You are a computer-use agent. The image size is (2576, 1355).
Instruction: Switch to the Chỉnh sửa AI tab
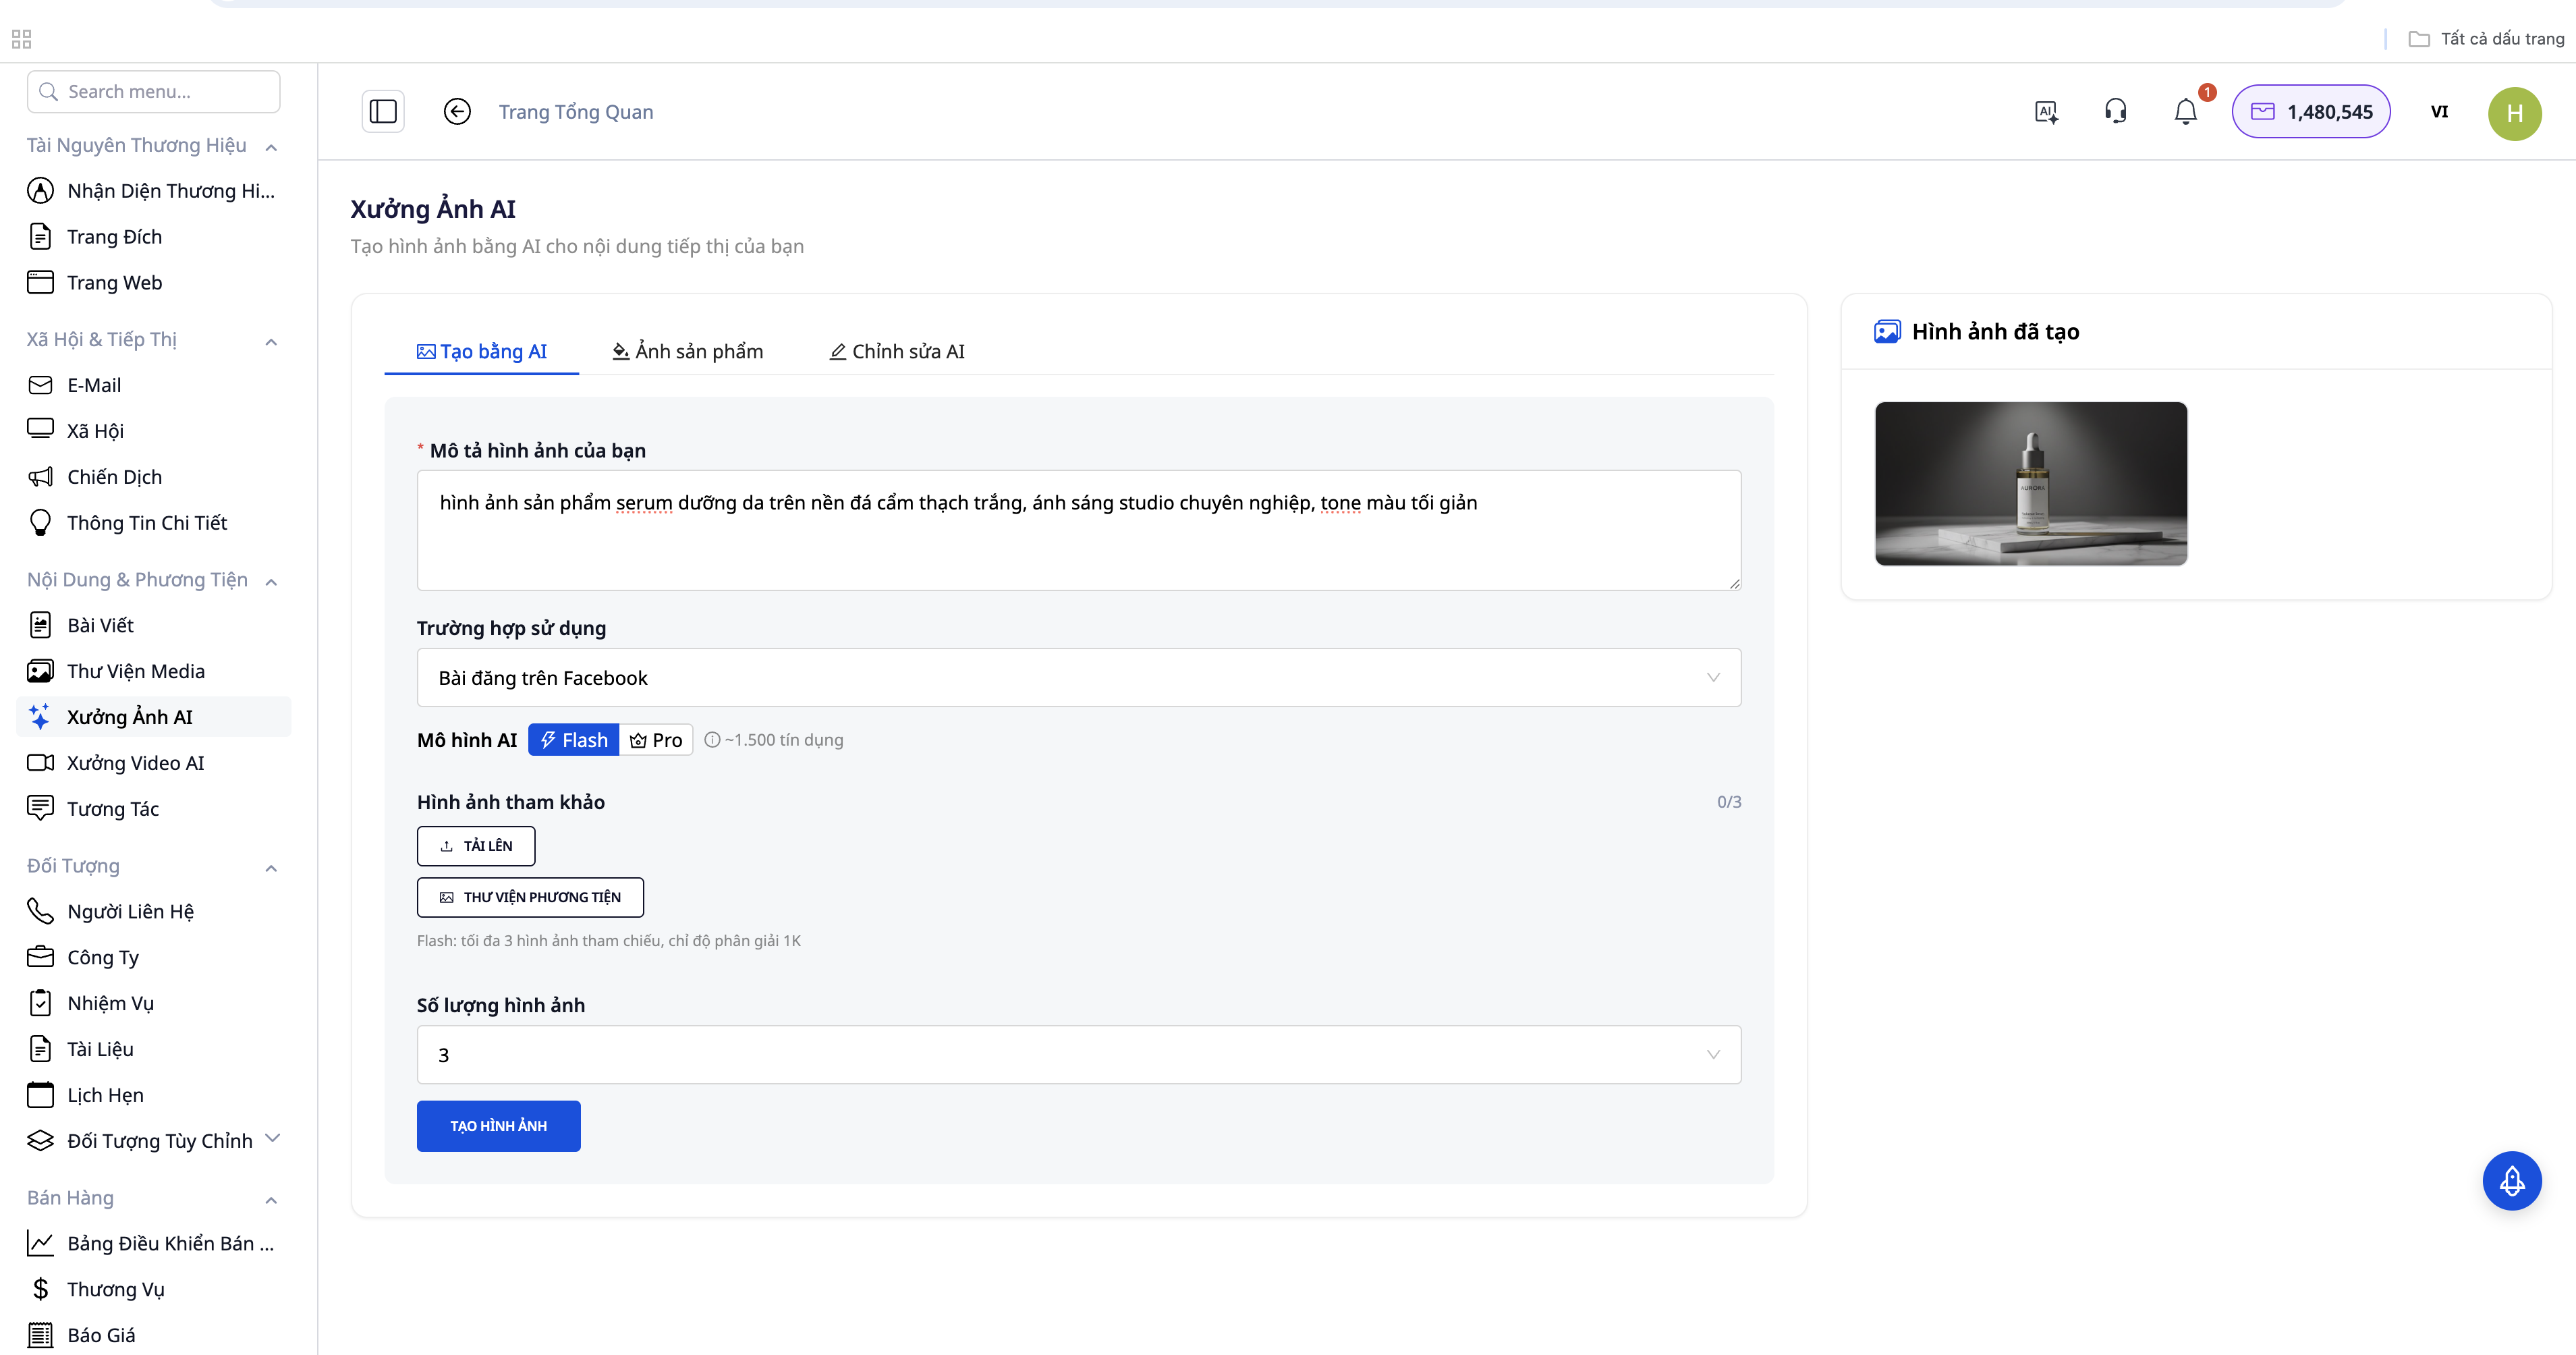point(897,351)
